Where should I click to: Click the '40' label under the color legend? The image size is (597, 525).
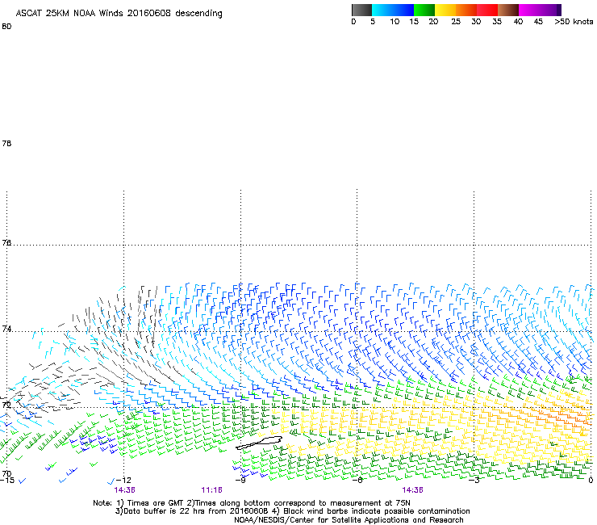518,22
